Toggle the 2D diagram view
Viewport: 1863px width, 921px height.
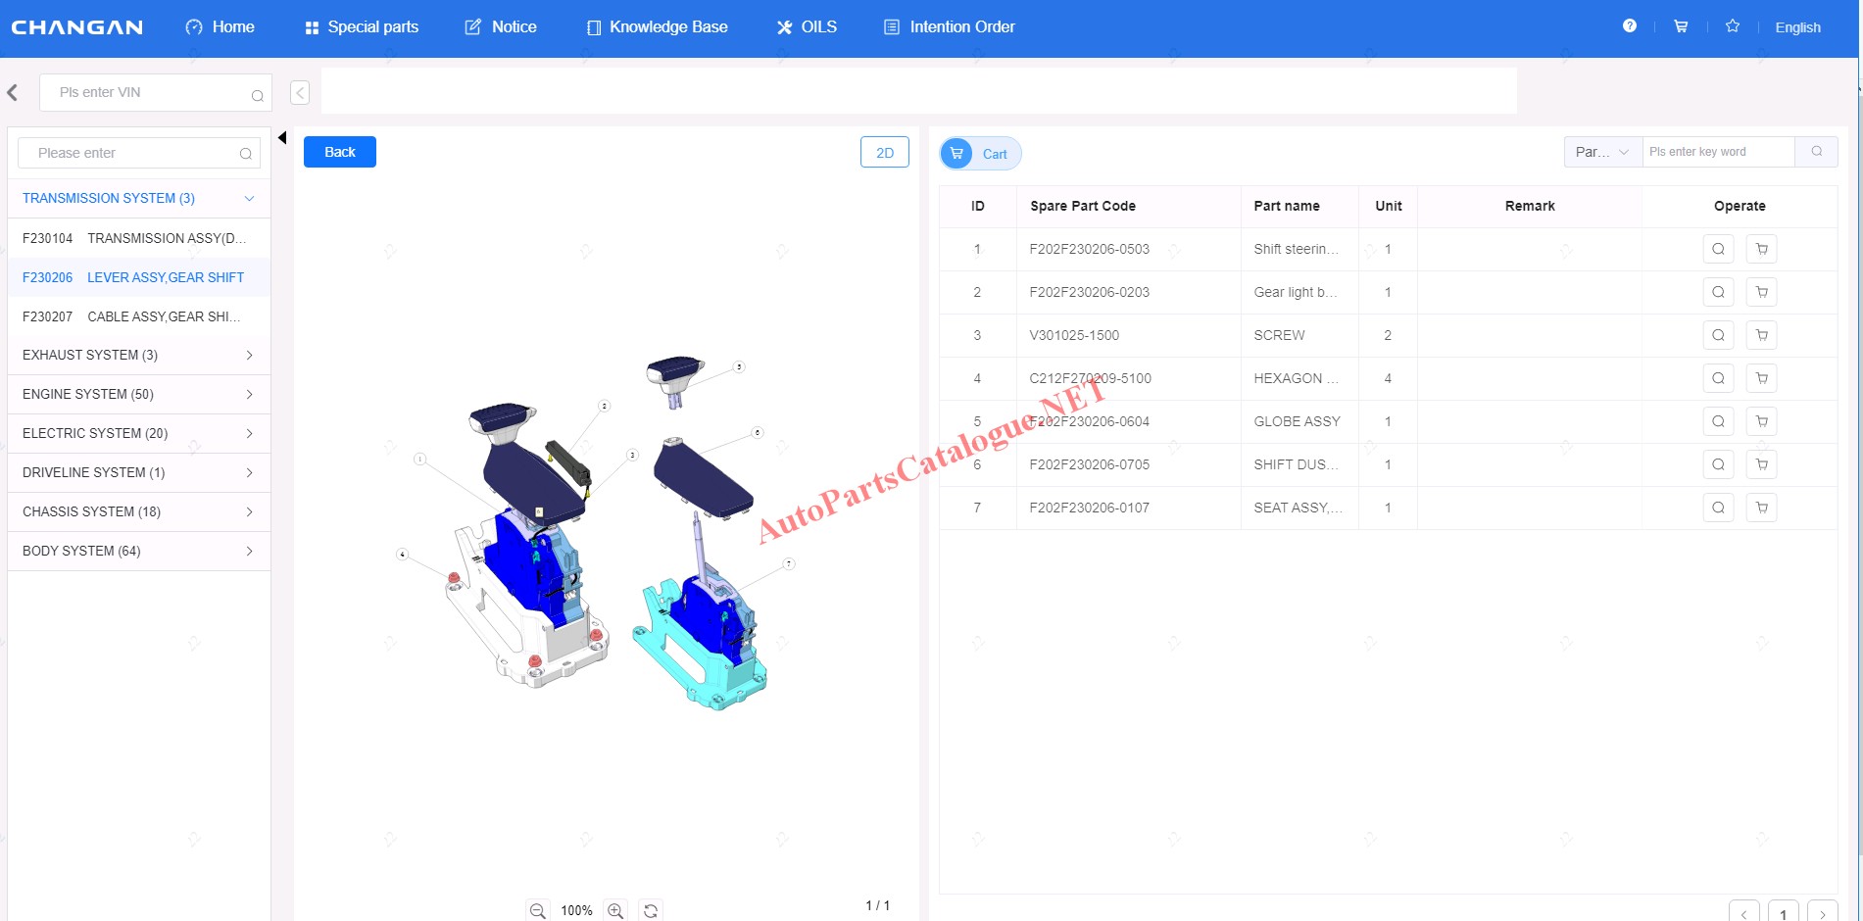[884, 153]
